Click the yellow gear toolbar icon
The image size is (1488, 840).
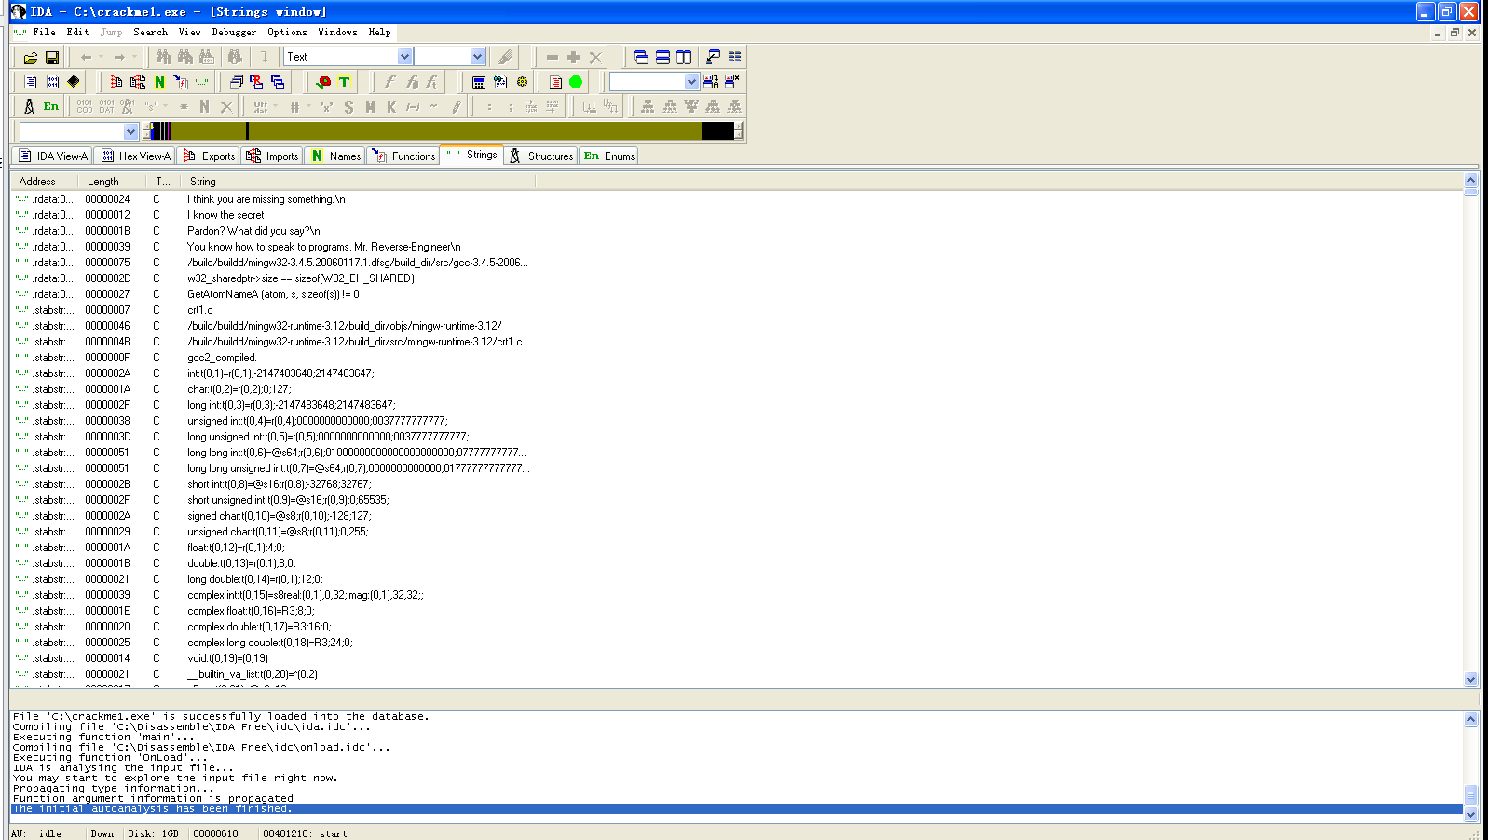522,82
